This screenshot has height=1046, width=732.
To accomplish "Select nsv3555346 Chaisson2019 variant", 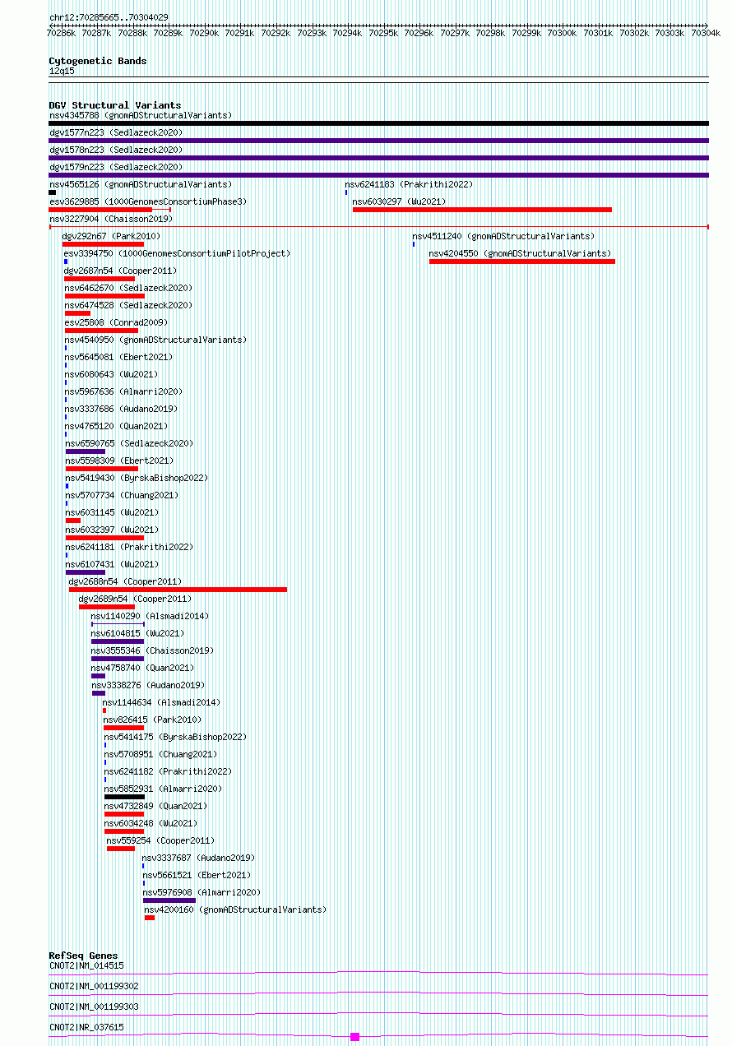I will pyautogui.click(x=153, y=650).
